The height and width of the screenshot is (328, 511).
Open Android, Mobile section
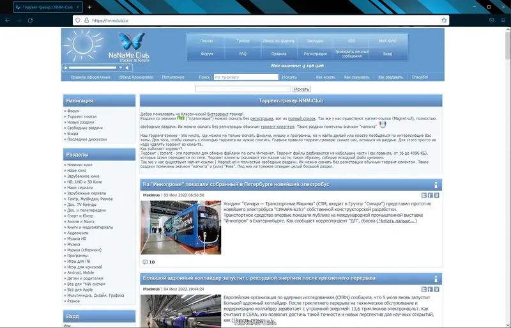click(x=80, y=273)
